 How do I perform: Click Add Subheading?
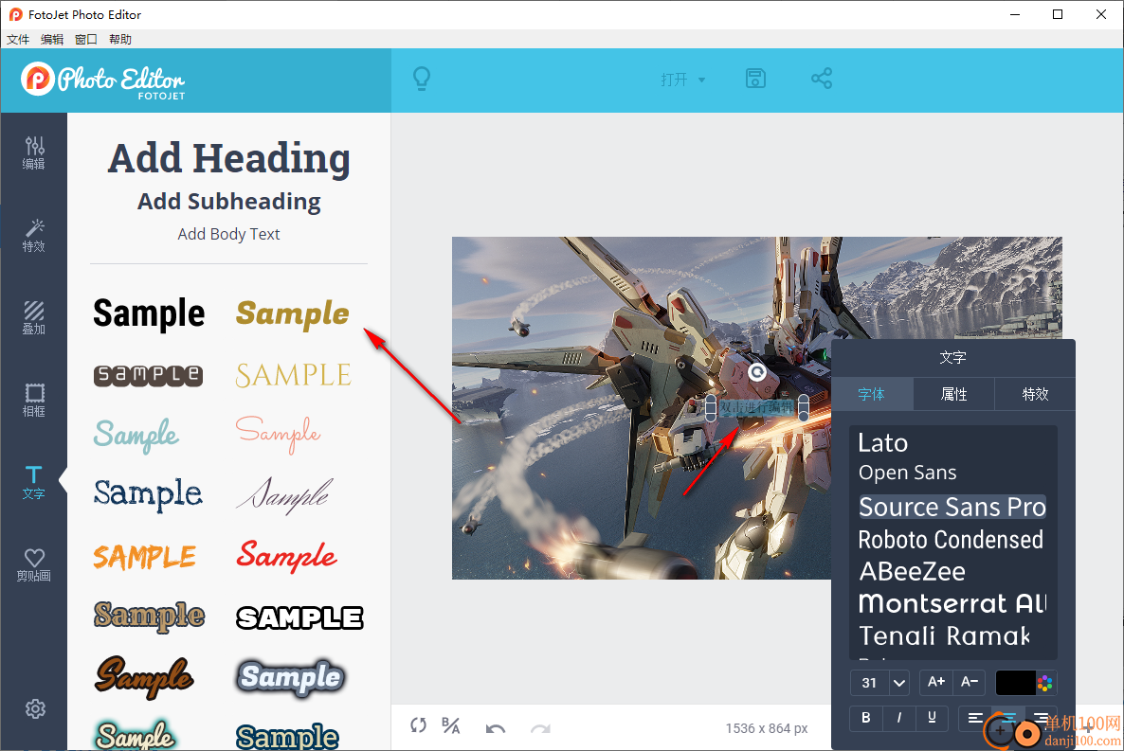[228, 202]
